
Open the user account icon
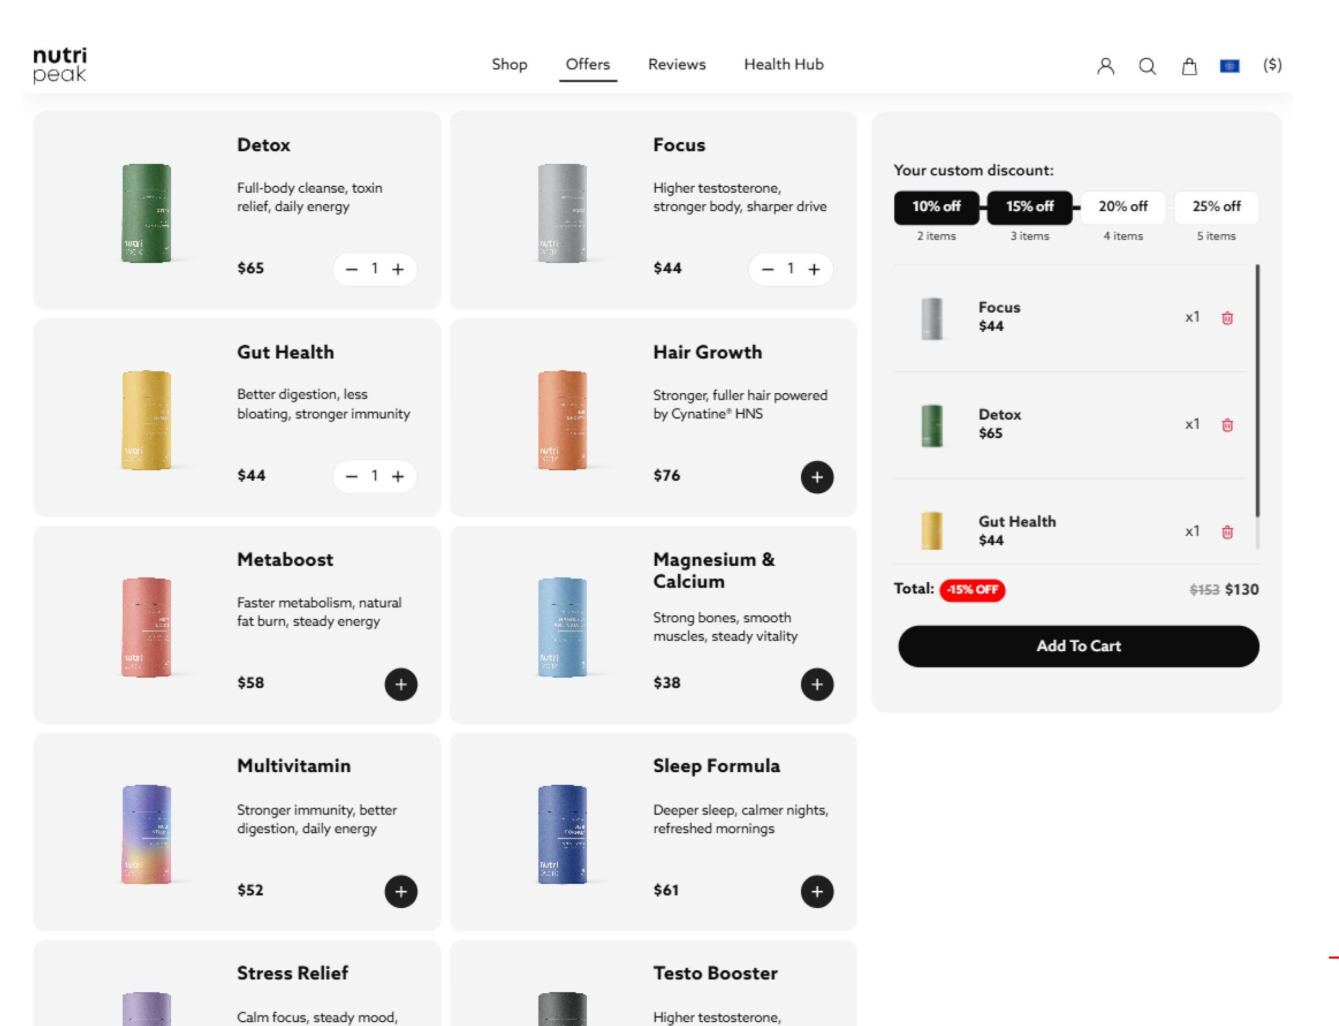[1105, 66]
